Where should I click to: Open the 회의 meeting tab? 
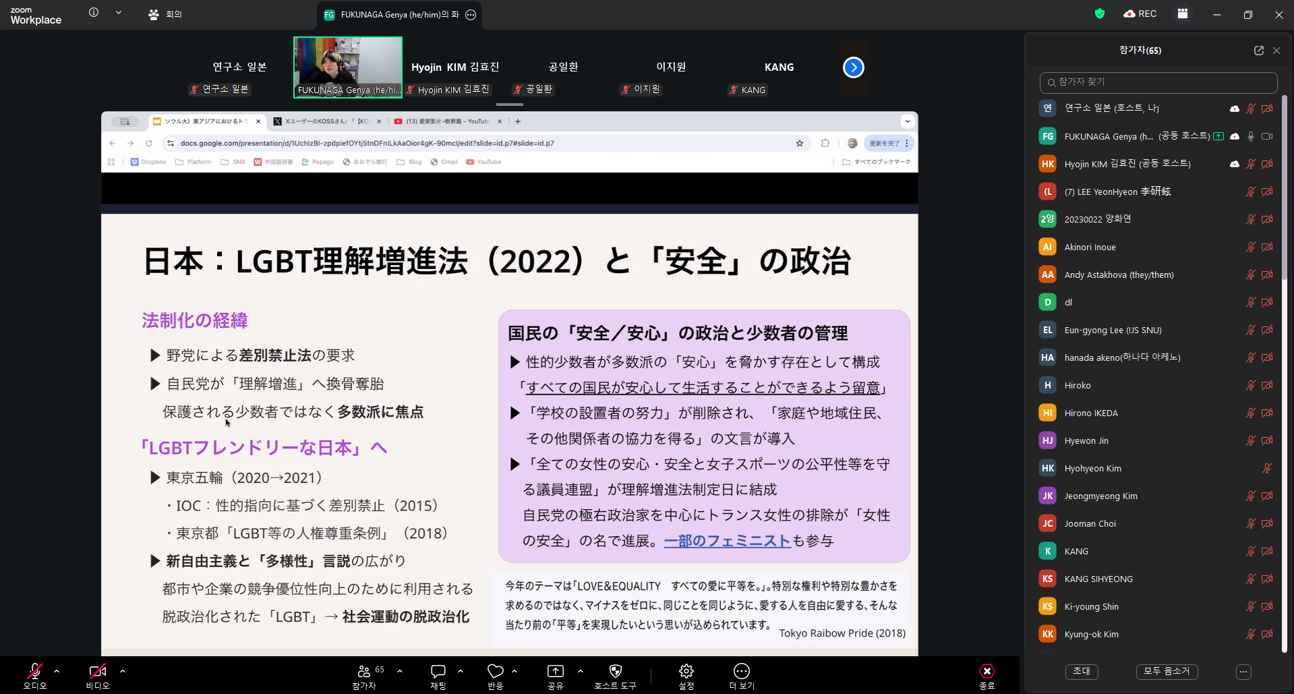coord(165,14)
